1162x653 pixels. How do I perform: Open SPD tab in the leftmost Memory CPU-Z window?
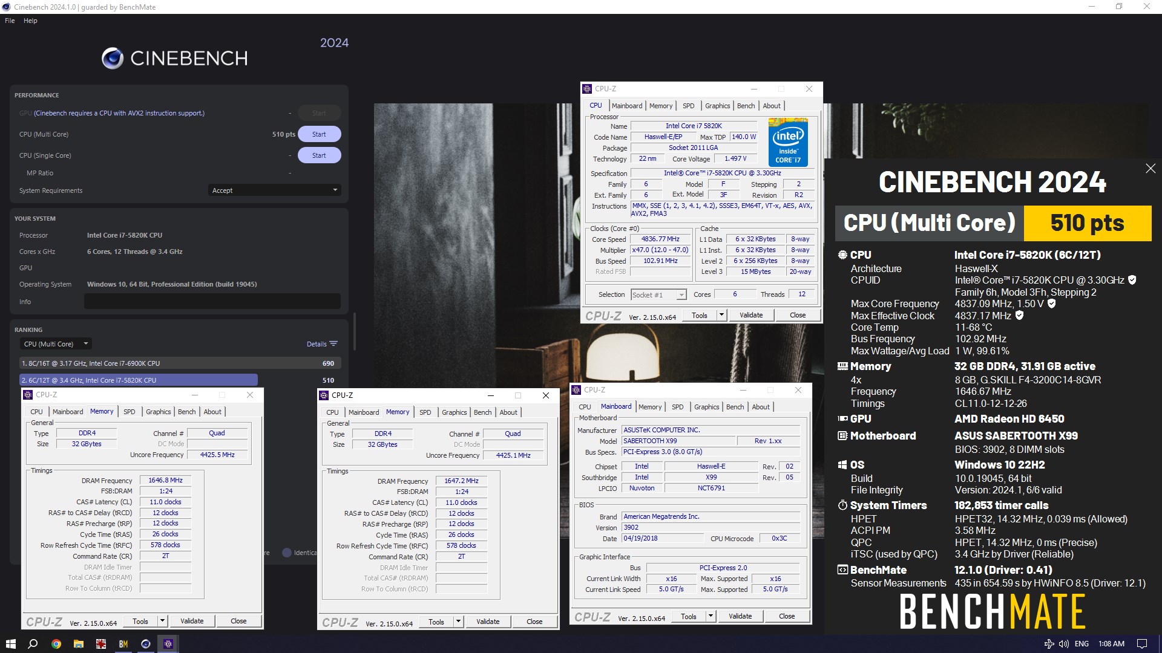pyautogui.click(x=130, y=412)
